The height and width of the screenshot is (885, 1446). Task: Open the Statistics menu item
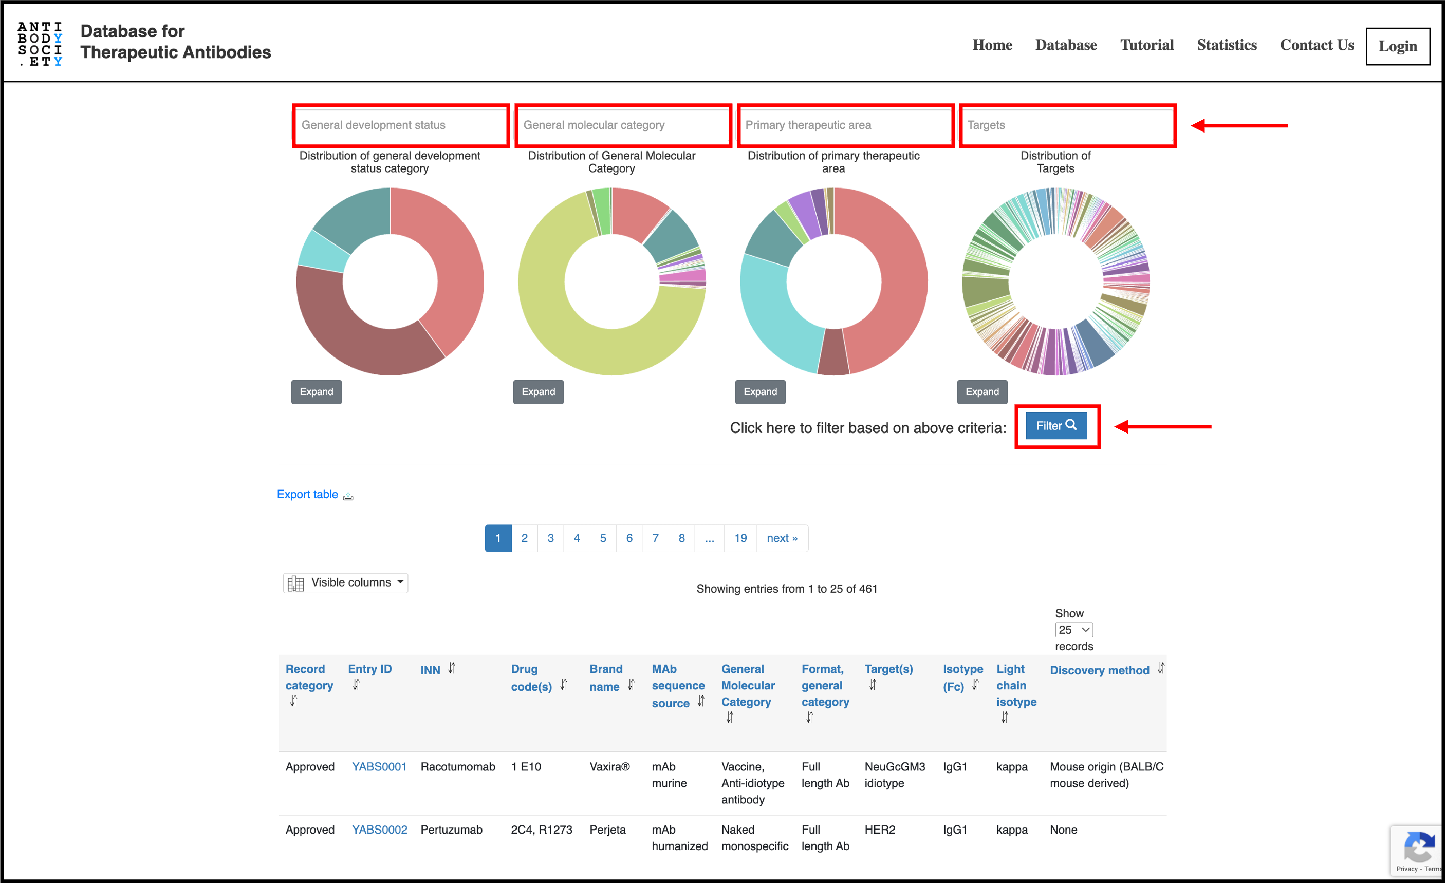(1226, 45)
